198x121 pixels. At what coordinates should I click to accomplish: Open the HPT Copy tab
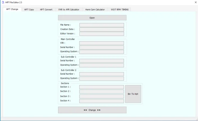click(29, 9)
